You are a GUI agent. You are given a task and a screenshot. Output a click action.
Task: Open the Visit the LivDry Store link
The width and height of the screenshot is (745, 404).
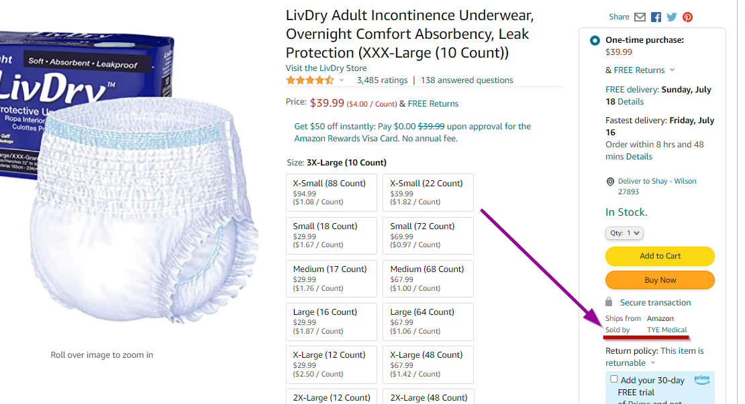326,68
